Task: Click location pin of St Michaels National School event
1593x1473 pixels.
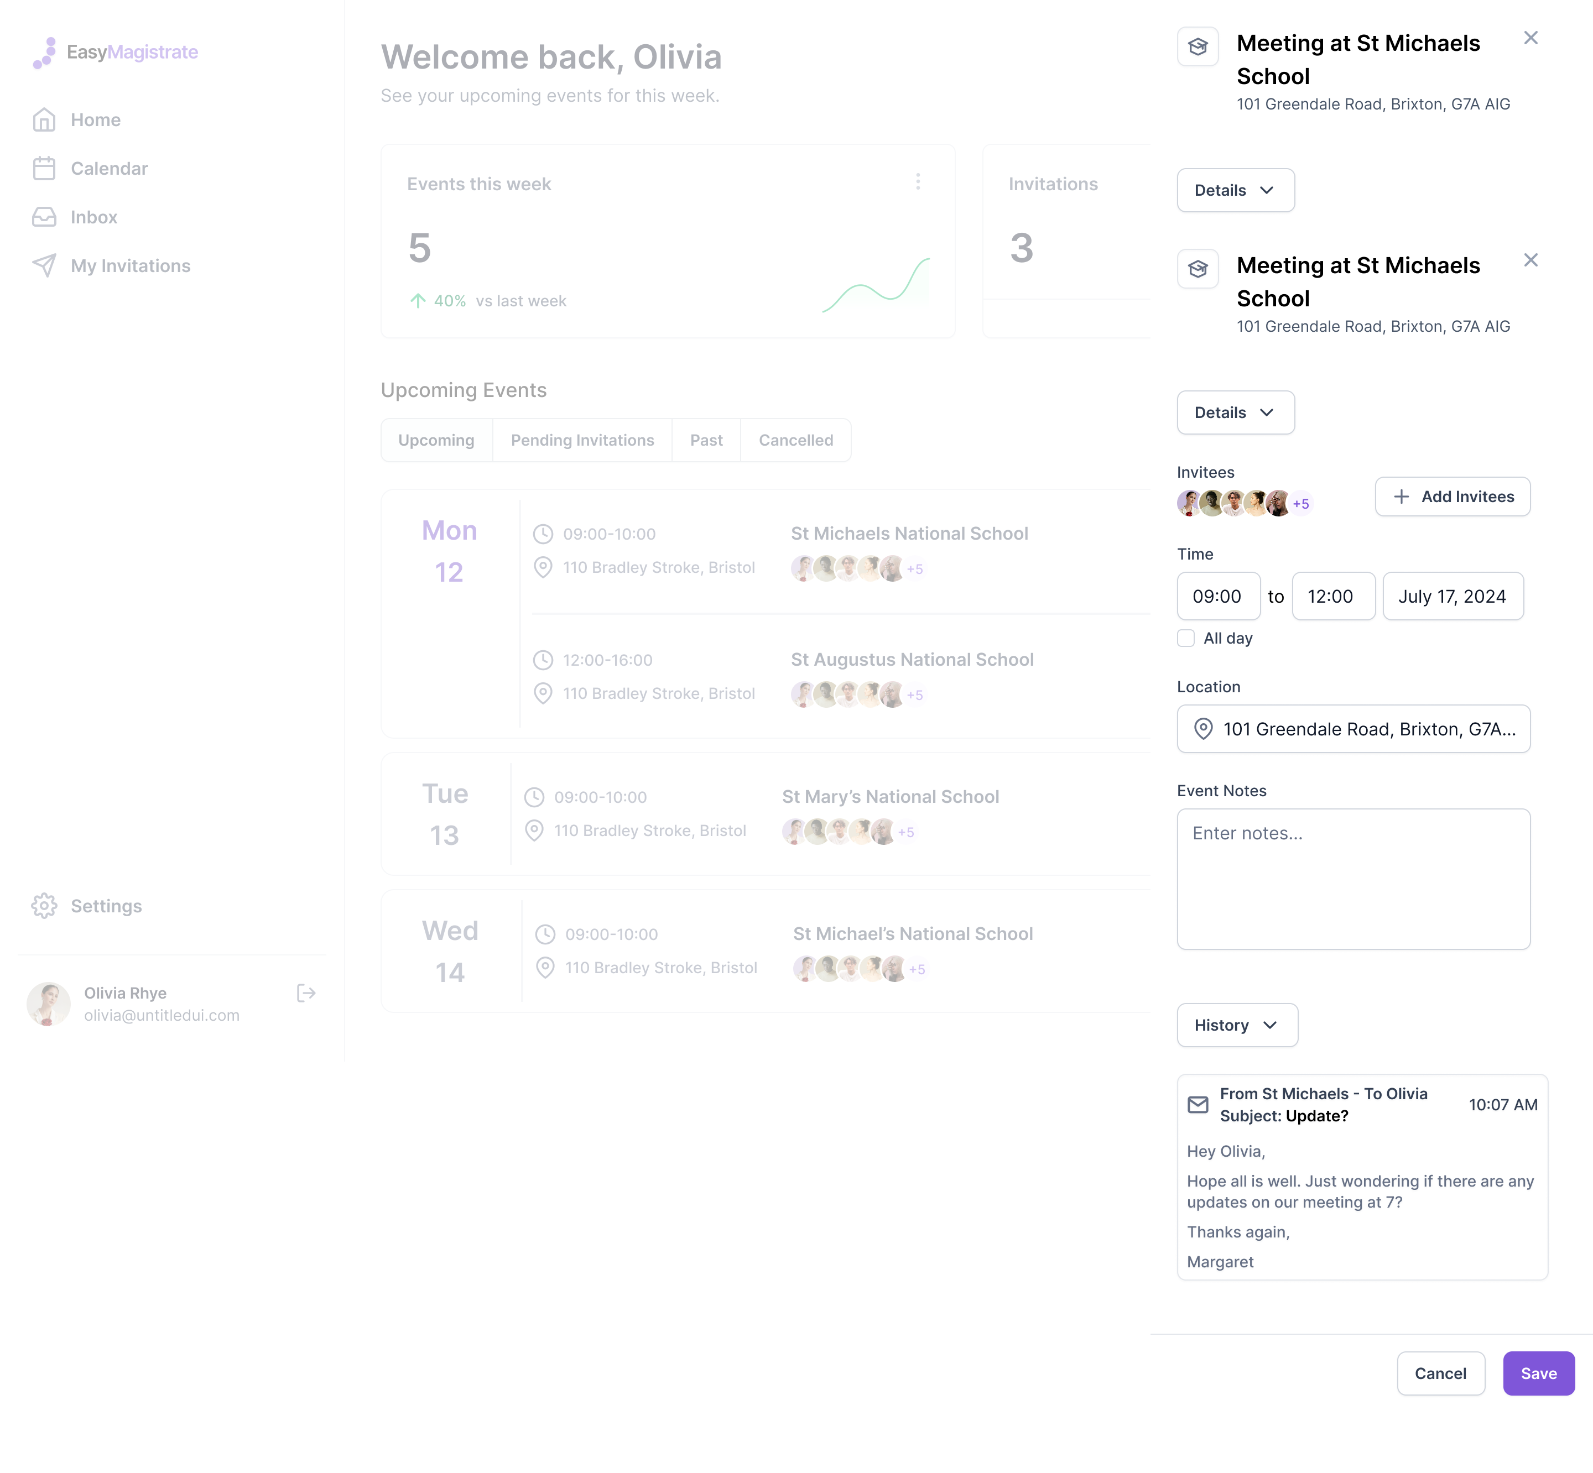Action: tap(543, 567)
